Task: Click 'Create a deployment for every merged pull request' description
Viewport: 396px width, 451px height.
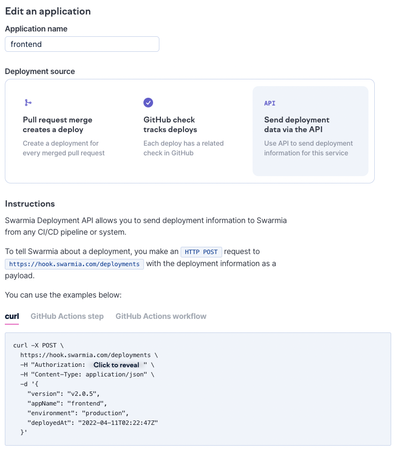Action: click(x=64, y=148)
